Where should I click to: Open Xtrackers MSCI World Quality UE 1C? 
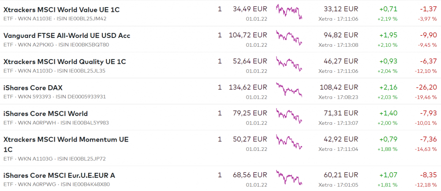click(64, 62)
